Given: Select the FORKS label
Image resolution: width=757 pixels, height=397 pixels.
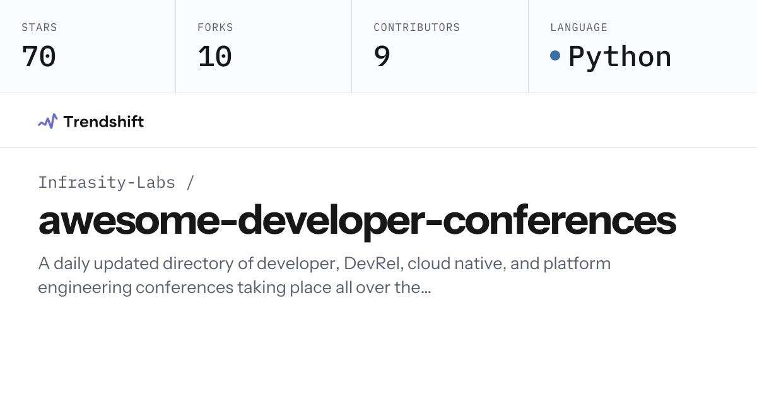Looking at the screenshot, I should (x=215, y=28).
